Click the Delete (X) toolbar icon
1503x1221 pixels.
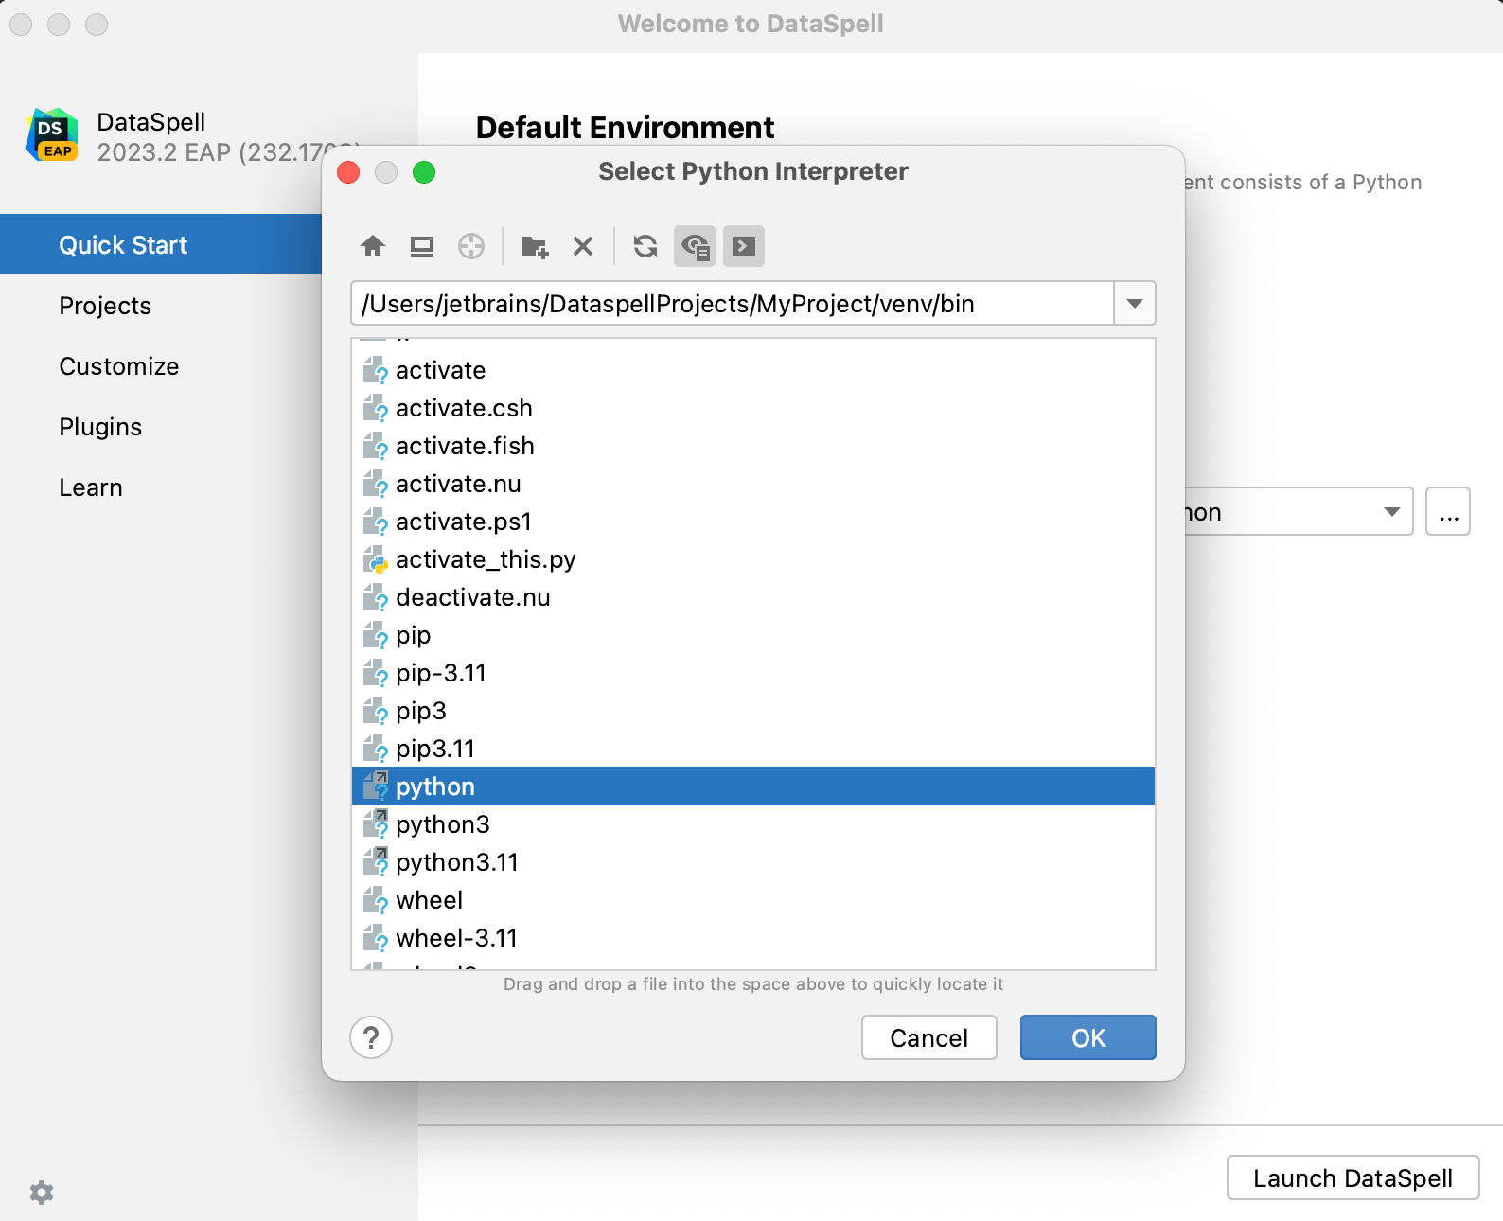(x=583, y=247)
